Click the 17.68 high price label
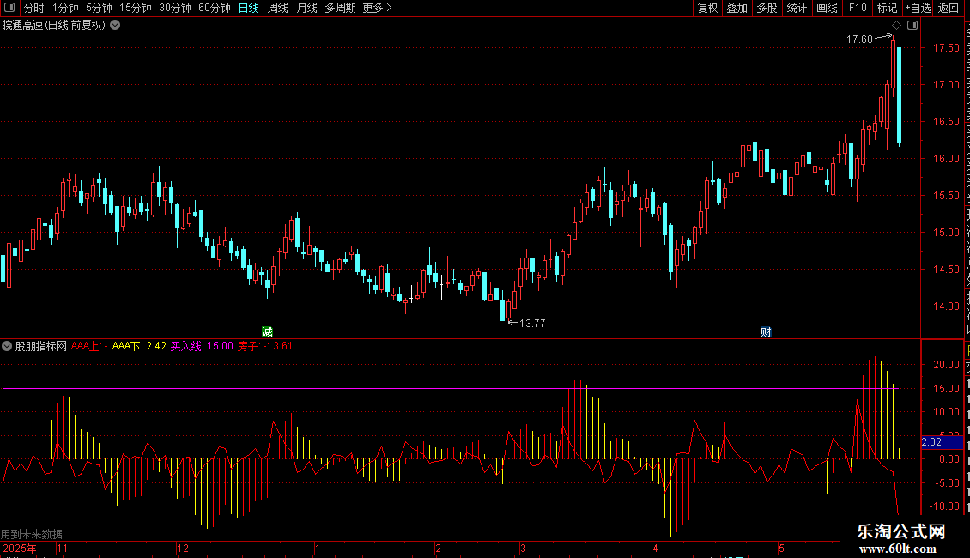Viewport: 970px width, 558px height. pyautogui.click(x=859, y=39)
